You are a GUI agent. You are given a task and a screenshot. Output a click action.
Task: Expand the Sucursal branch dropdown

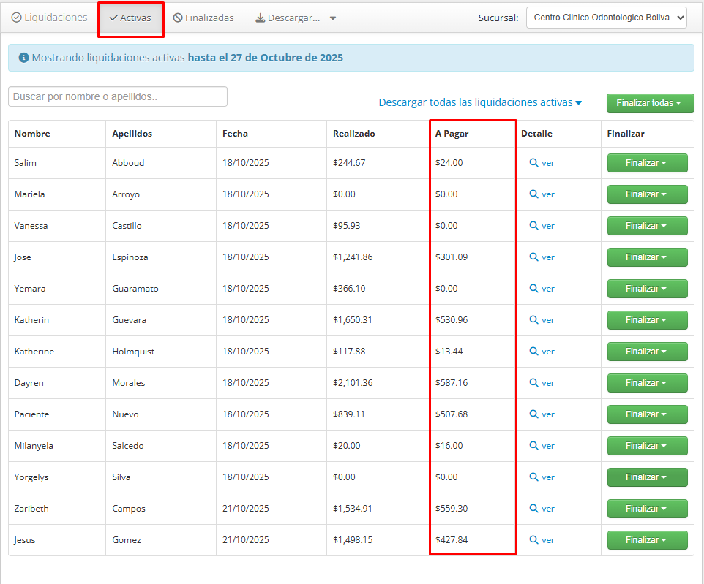coord(607,18)
